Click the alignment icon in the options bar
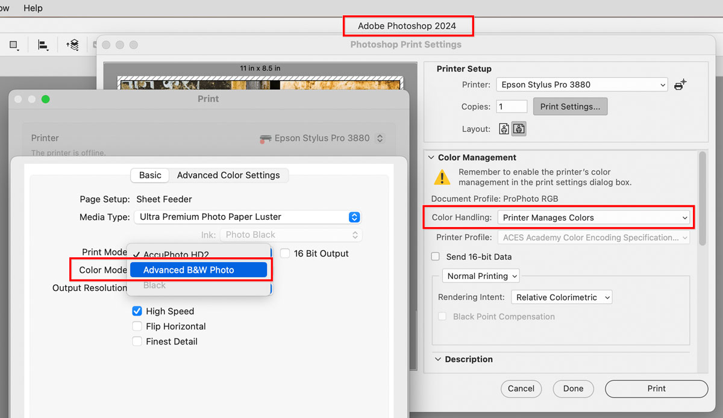The width and height of the screenshot is (723, 418). pos(42,45)
